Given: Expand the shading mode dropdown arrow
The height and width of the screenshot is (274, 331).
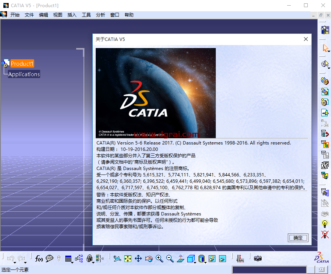Looking at the screenshot, I should 205,263.
